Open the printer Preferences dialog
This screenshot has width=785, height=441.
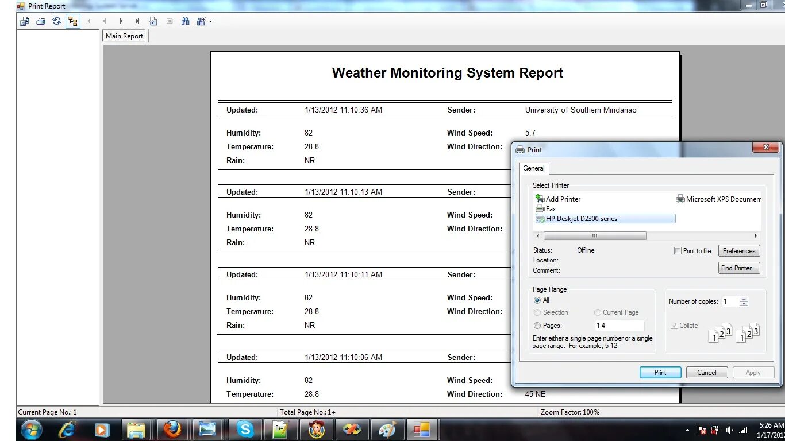(739, 250)
